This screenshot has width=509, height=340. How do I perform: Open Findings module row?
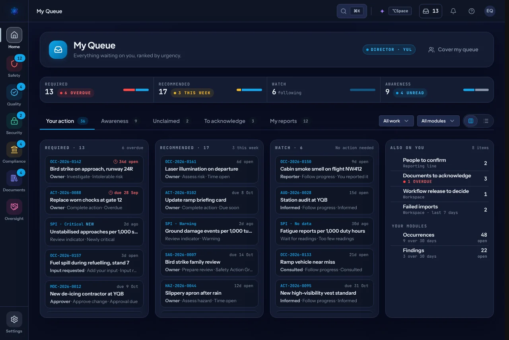click(x=439, y=253)
